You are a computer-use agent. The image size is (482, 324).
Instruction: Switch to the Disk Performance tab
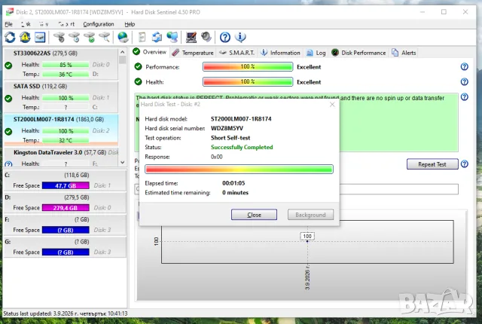click(358, 53)
